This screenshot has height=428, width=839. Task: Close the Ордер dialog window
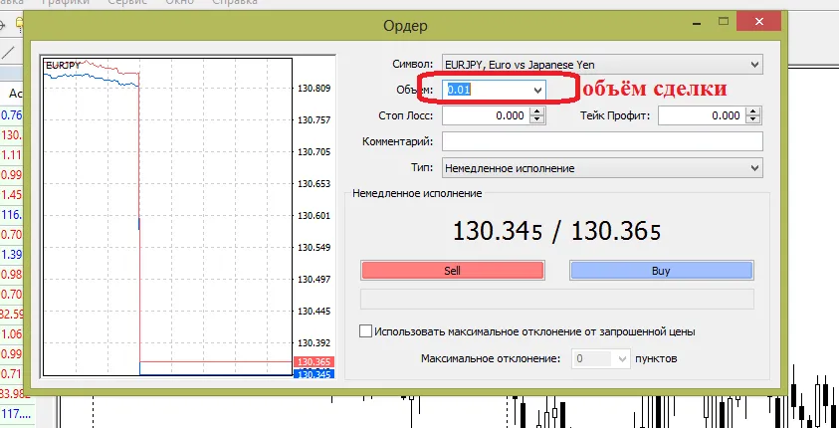click(758, 22)
